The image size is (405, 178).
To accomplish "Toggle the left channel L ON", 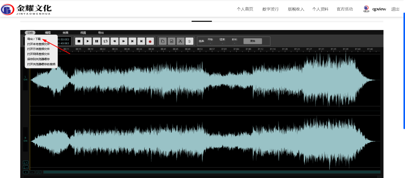I will coord(25,78).
